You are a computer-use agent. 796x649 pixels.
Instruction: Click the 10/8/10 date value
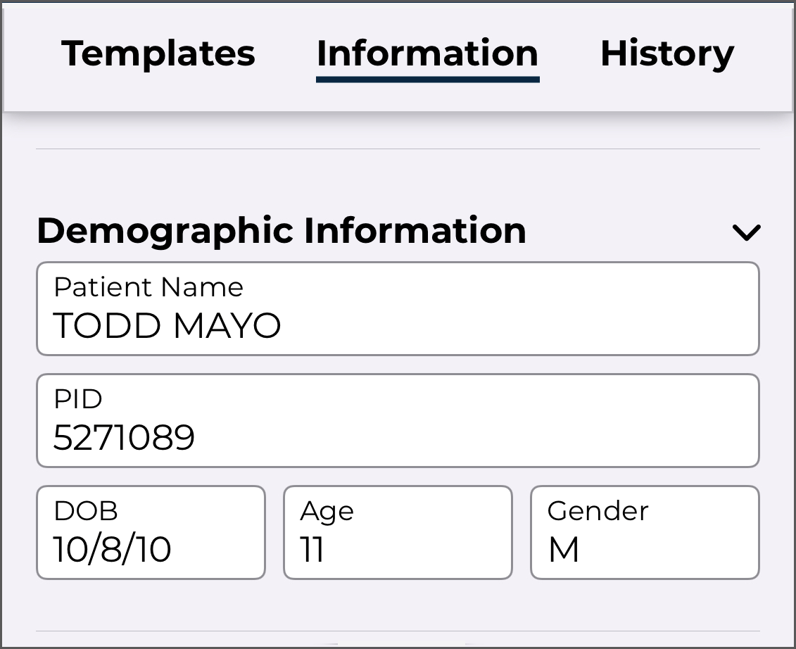(113, 549)
